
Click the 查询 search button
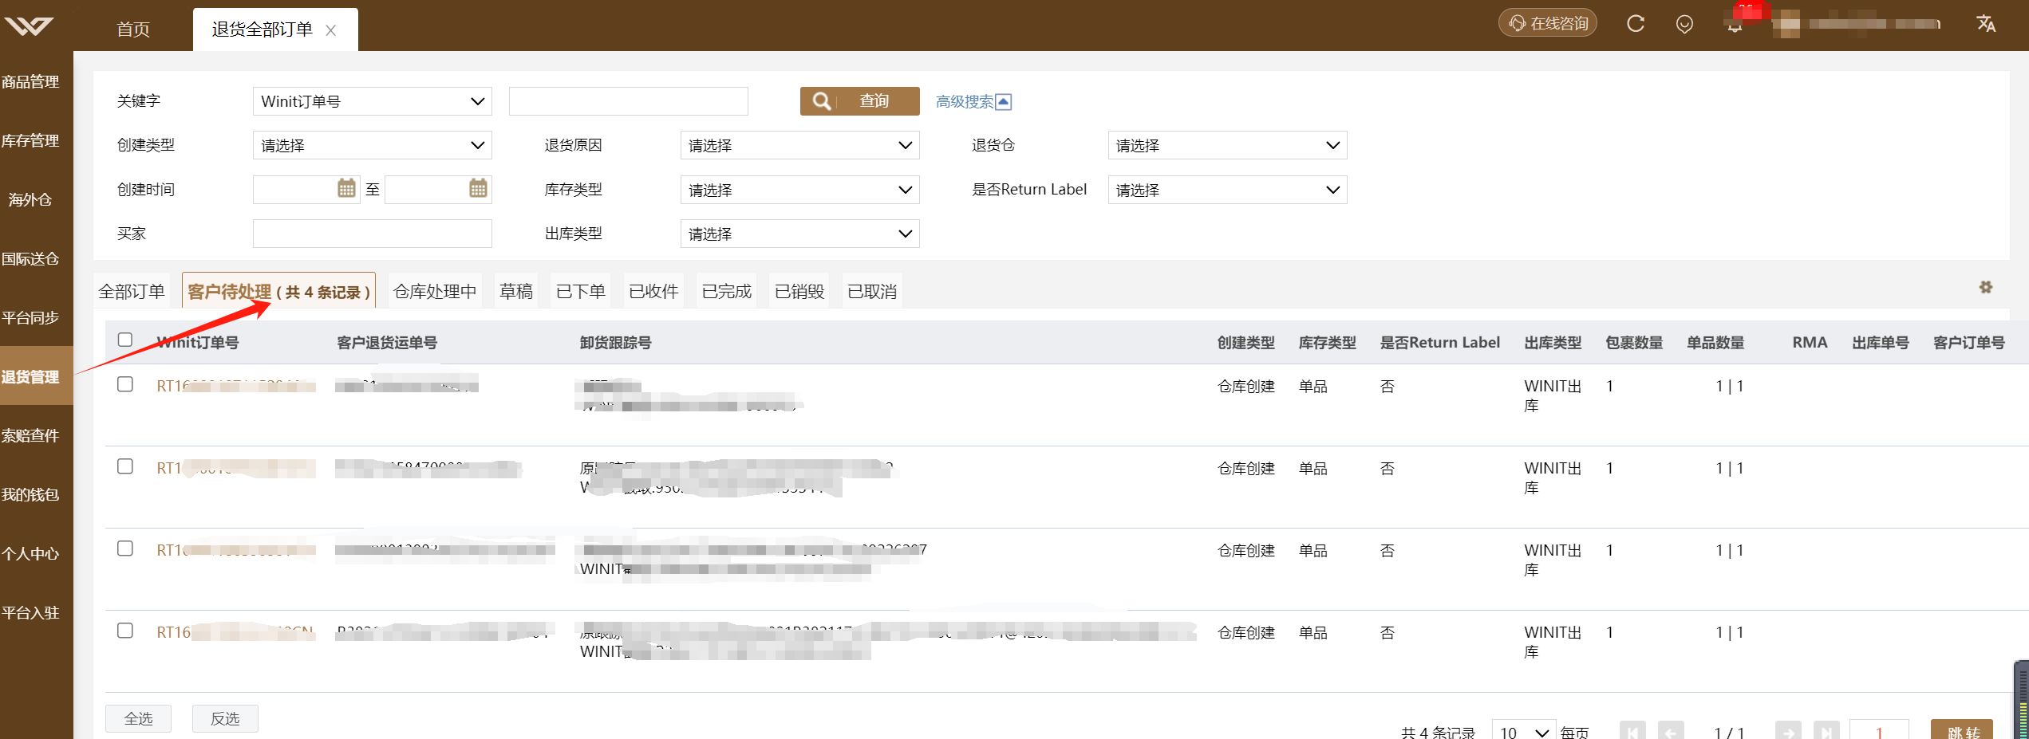(x=860, y=101)
